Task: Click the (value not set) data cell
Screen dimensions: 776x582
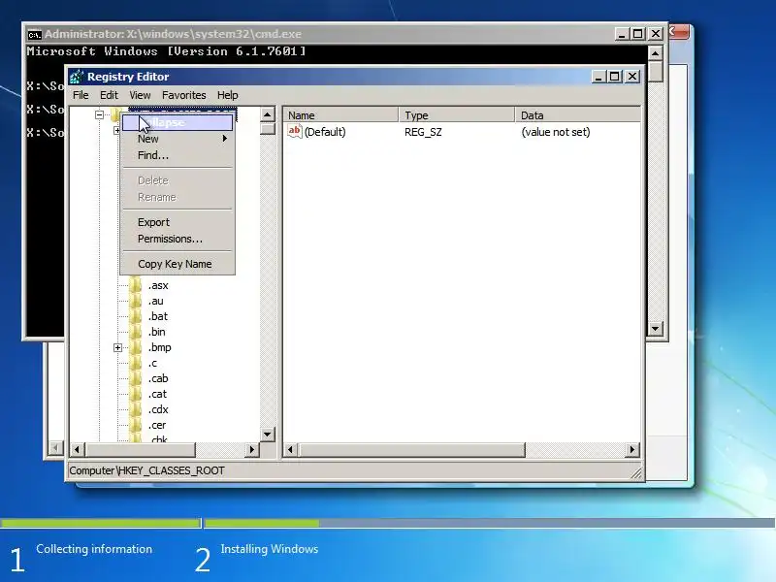Action: click(x=556, y=132)
